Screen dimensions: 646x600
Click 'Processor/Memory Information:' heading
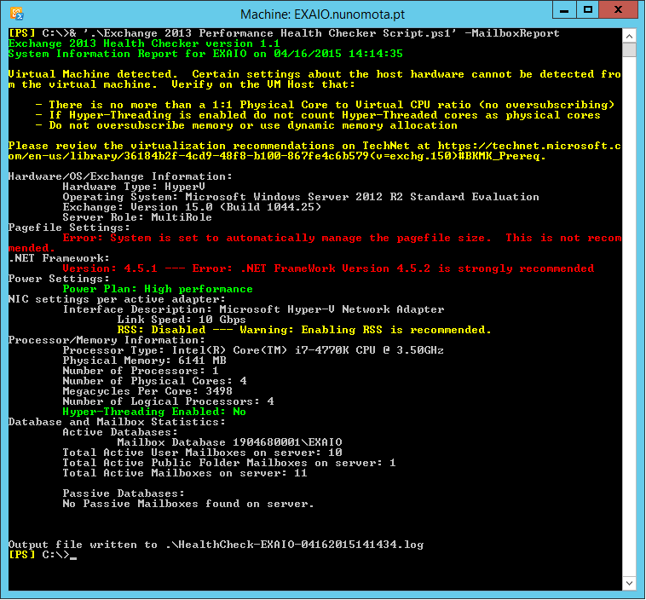(107, 340)
